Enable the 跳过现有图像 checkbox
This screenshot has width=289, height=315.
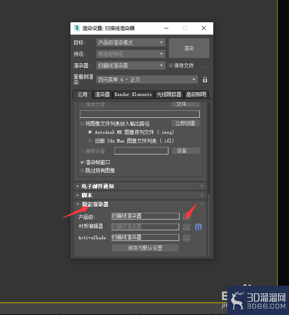[82, 170]
